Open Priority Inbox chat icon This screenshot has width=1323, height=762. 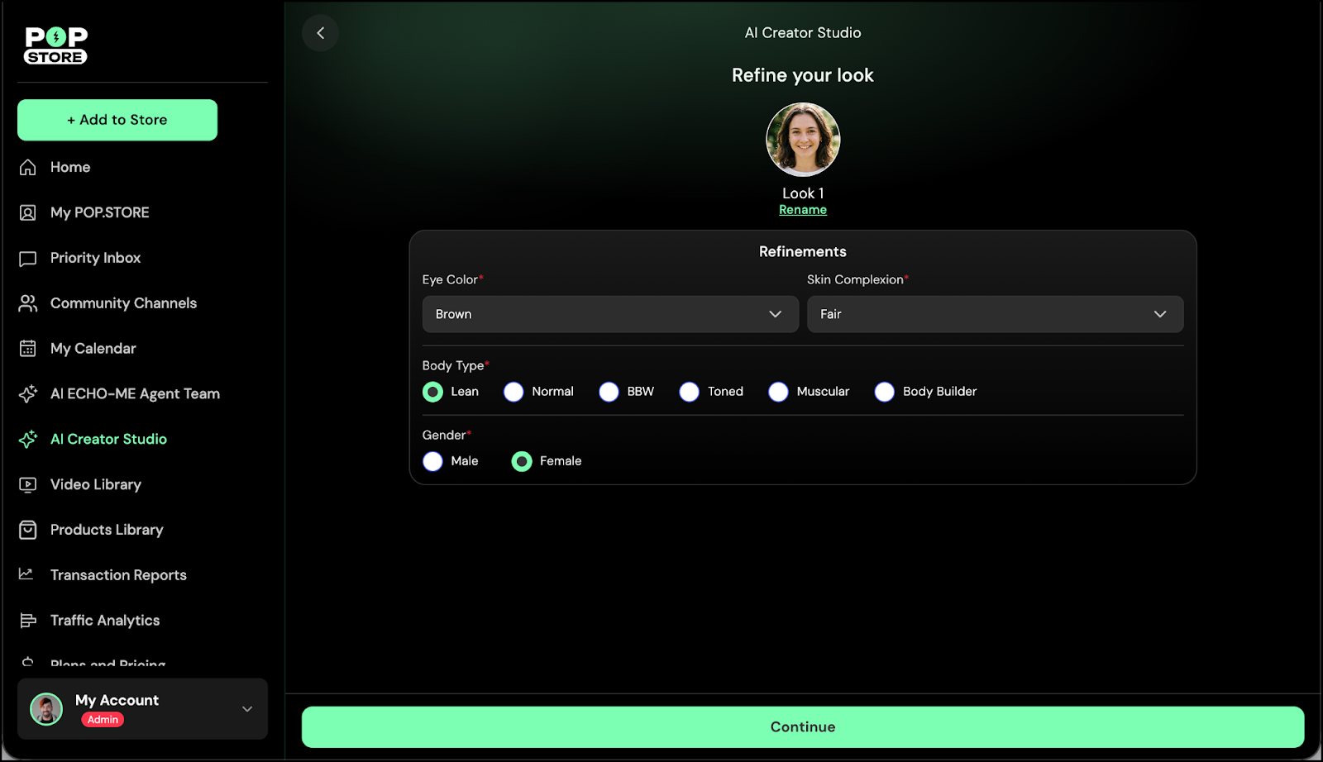tap(28, 259)
